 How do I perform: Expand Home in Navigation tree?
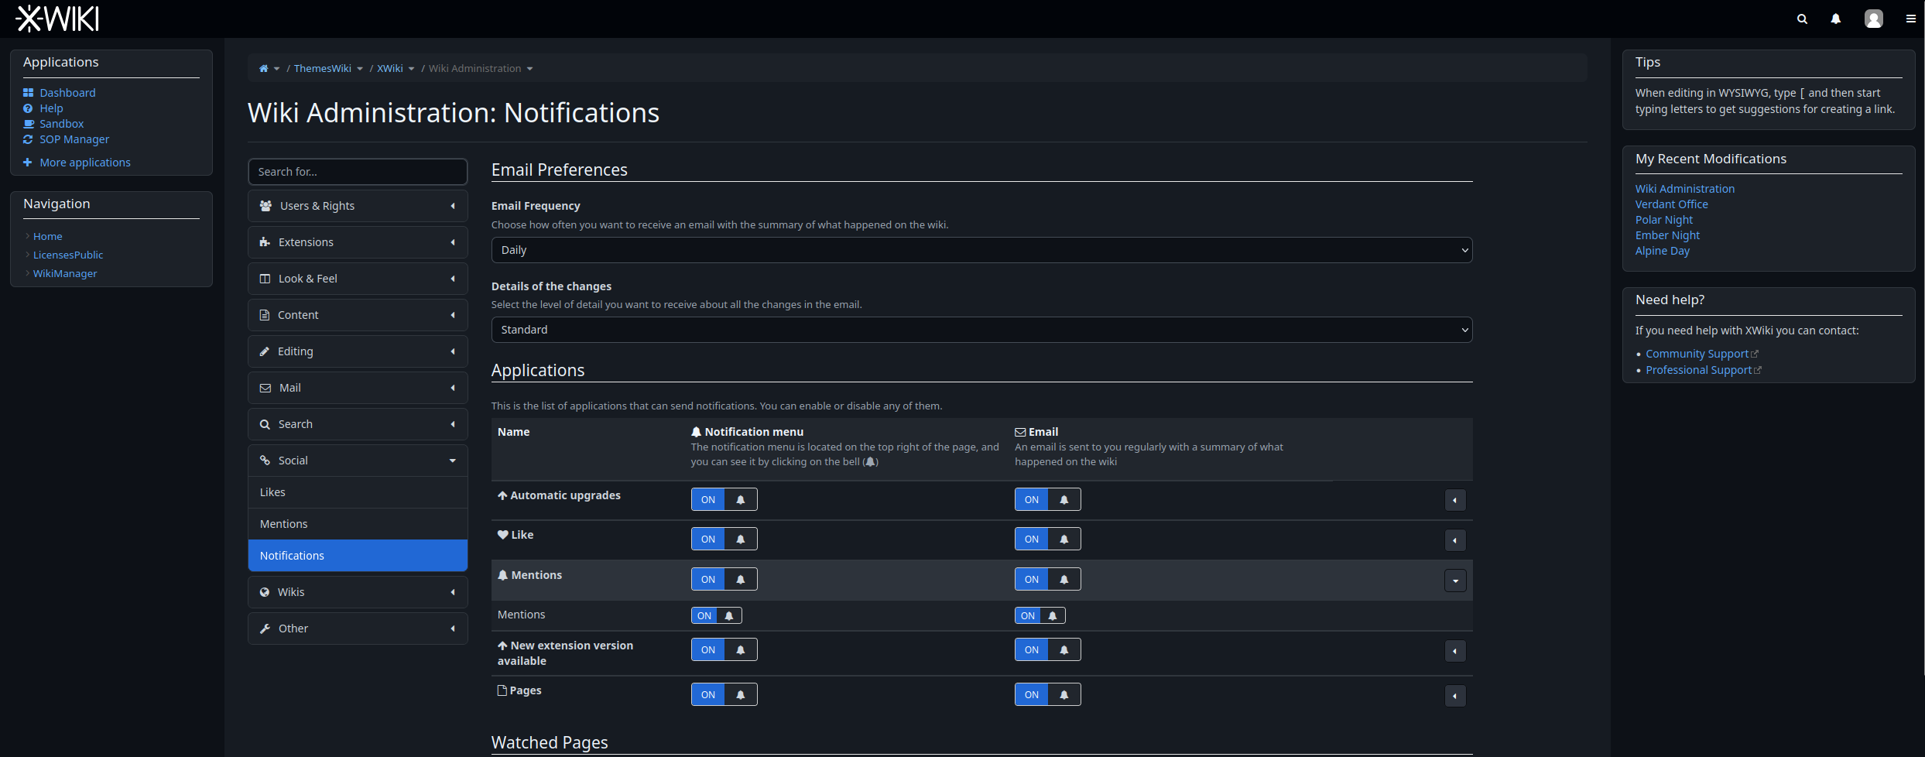coord(27,236)
